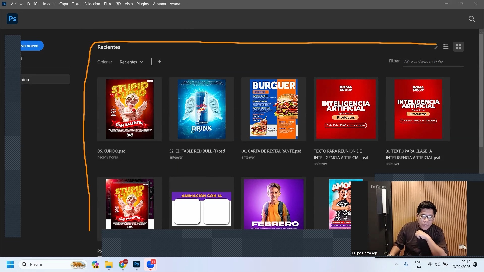Click the main vertical scrollbar
This screenshot has width=484, height=272.
[x=481, y=91]
